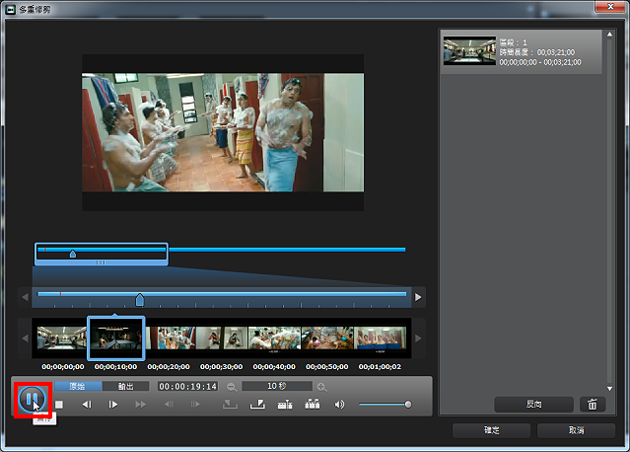Select the thumbnail at 00;00;00;00
Screen dimensions: 630x452
coord(62,338)
